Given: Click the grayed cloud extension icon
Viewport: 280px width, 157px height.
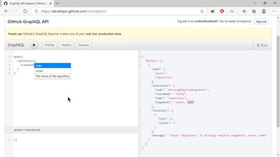Looking at the screenshot, I should tap(231, 11).
